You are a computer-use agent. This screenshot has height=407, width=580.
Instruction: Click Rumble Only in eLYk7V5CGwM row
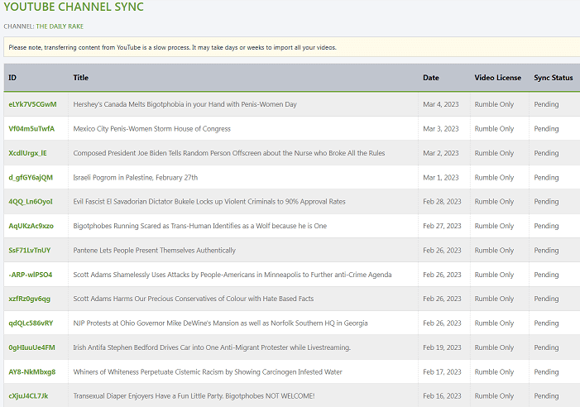click(x=494, y=104)
